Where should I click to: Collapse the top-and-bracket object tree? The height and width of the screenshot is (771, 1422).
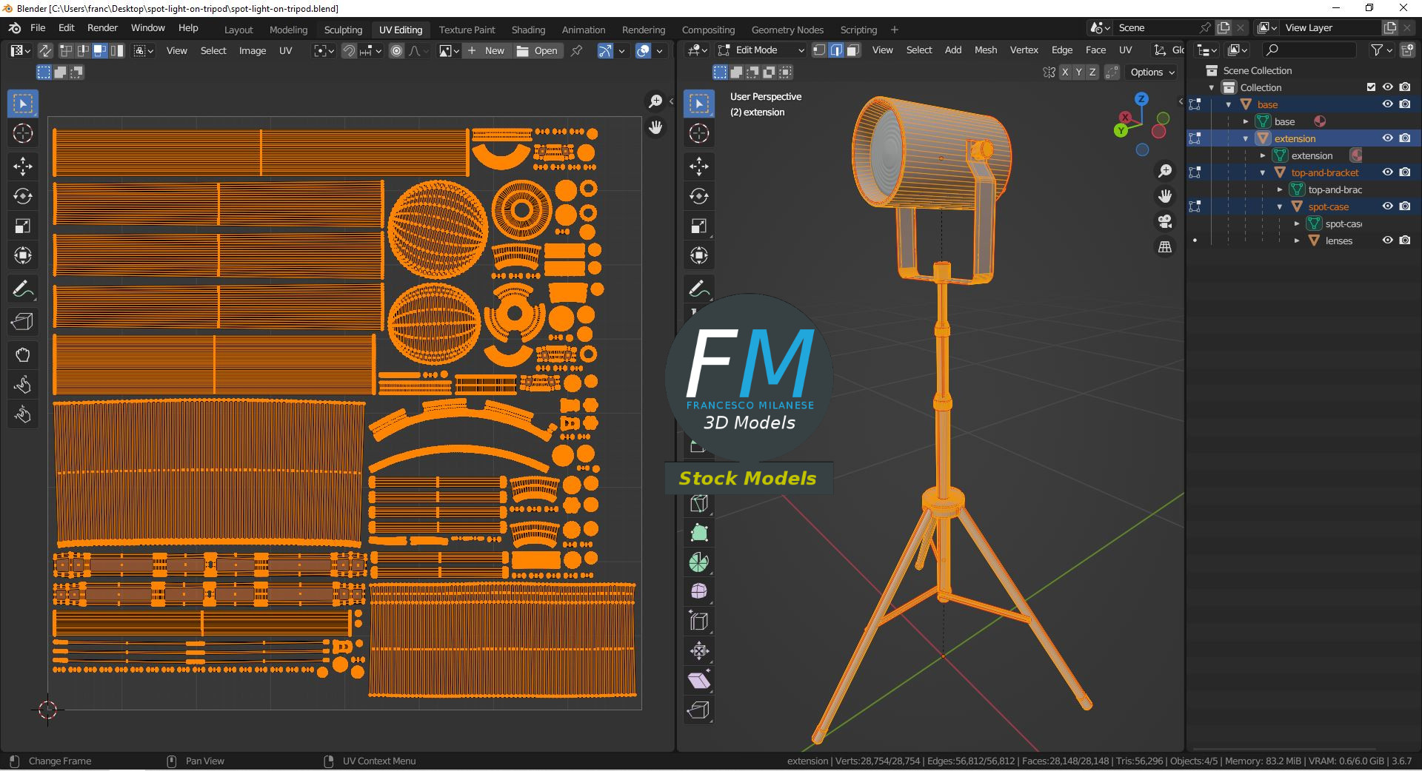coord(1263,172)
